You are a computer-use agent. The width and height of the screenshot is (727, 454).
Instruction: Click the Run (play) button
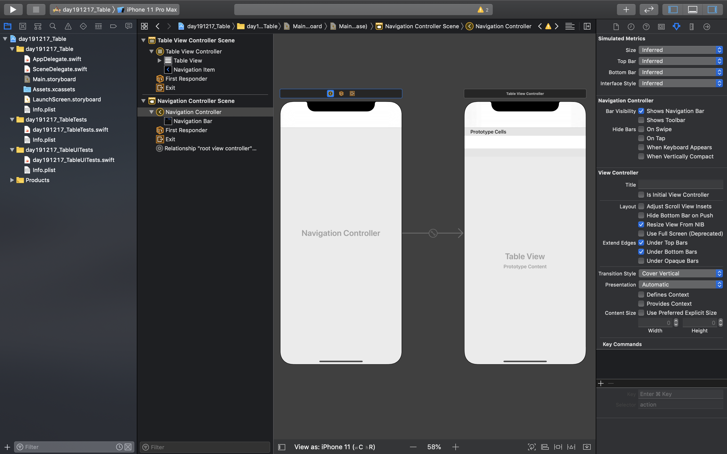point(13,9)
